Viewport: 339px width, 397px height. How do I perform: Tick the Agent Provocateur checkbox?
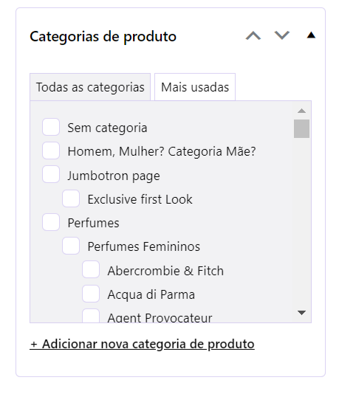point(91,316)
